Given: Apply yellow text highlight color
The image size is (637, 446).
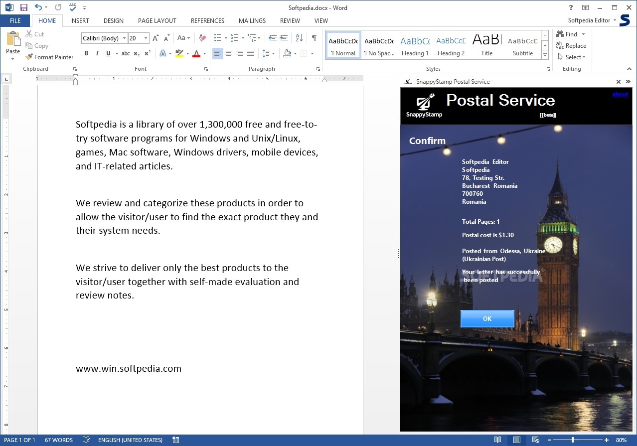Looking at the screenshot, I should [x=179, y=53].
